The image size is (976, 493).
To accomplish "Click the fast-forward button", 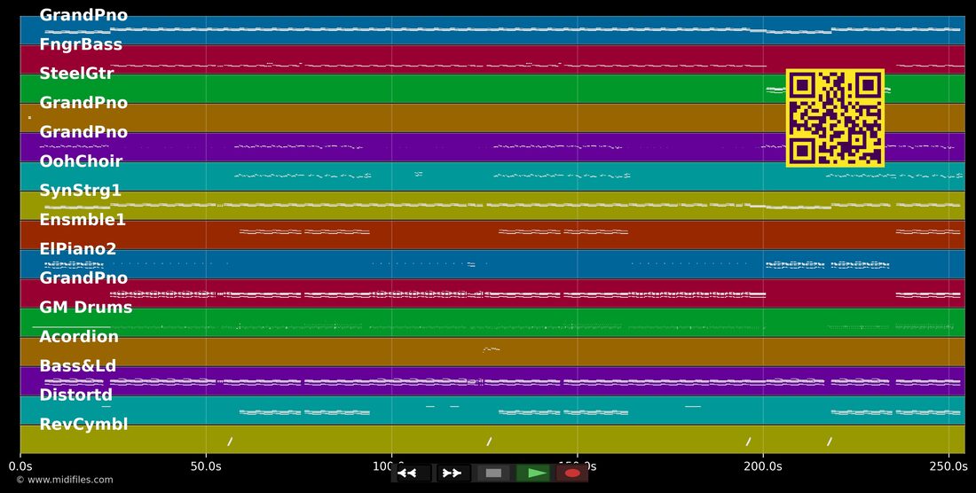I will point(453,473).
